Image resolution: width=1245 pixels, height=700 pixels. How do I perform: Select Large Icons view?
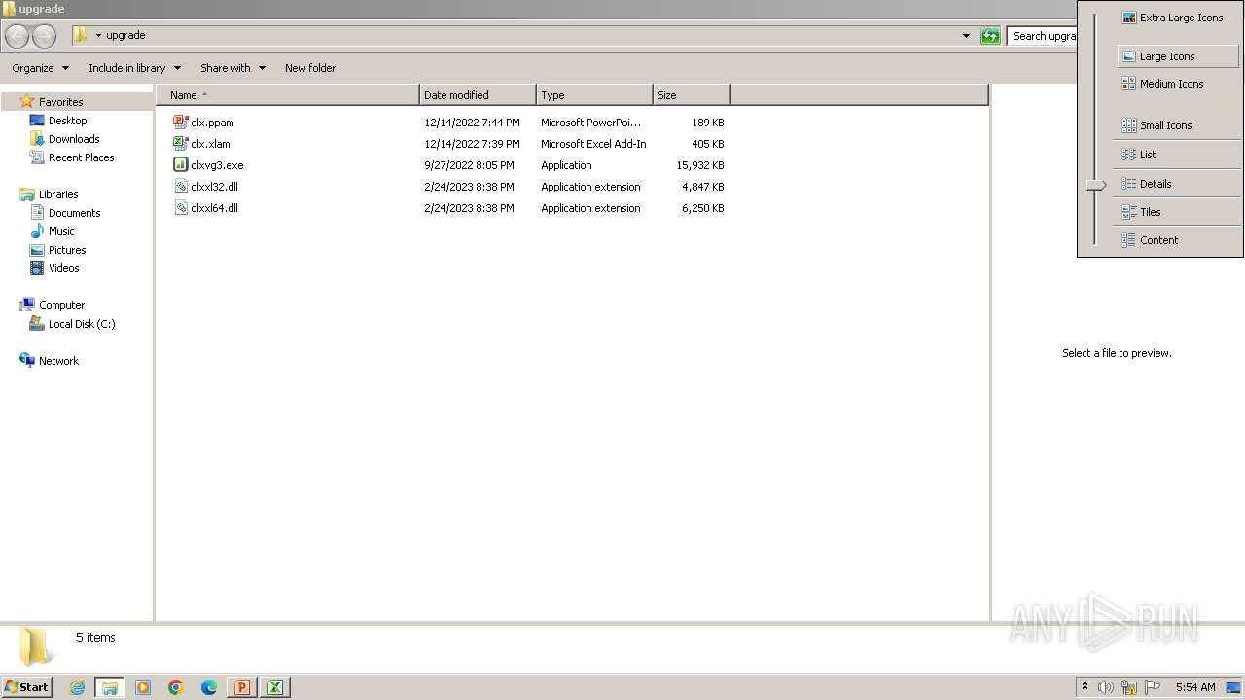(x=1178, y=56)
